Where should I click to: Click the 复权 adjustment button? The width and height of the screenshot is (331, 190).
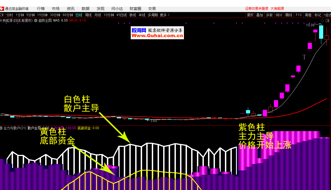click(x=250, y=15)
